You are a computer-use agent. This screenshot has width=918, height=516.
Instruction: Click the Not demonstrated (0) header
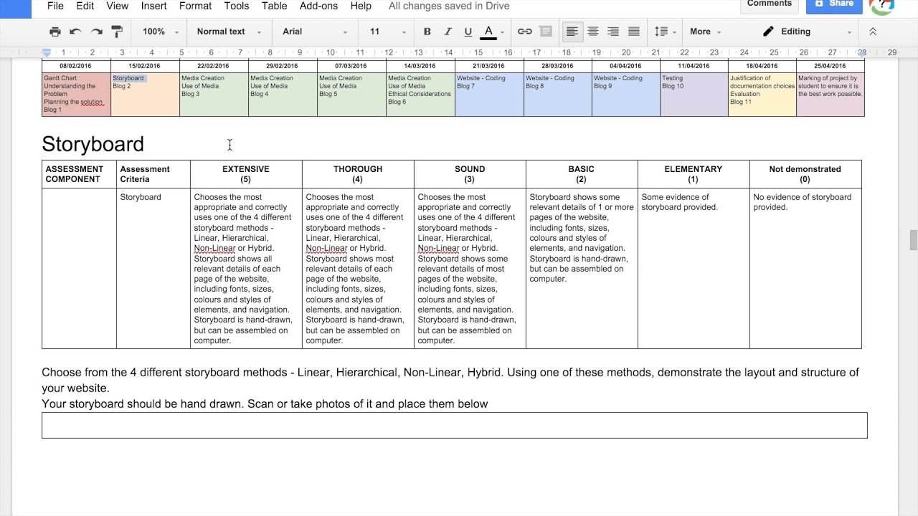pyautogui.click(x=805, y=174)
